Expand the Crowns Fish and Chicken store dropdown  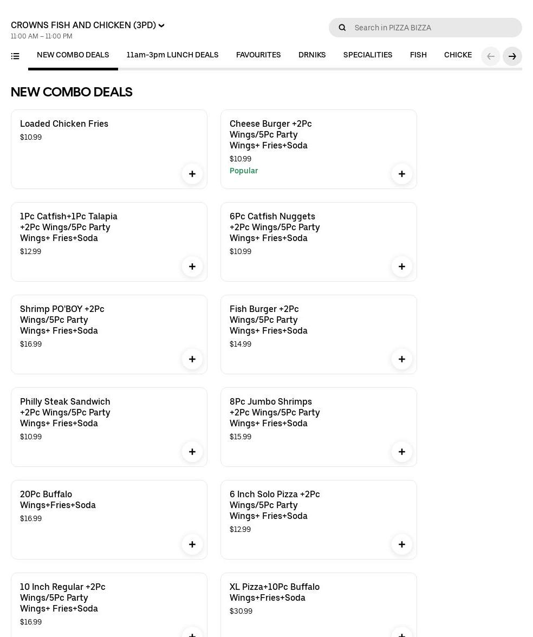pyautogui.click(x=161, y=25)
